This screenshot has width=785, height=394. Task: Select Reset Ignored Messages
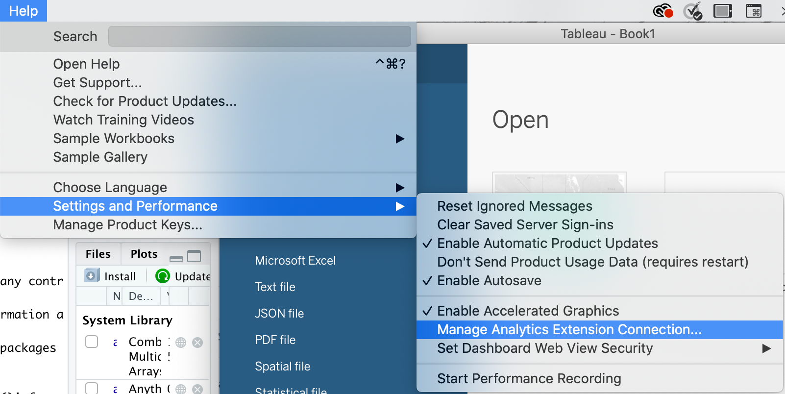click(x=600, y=206)
